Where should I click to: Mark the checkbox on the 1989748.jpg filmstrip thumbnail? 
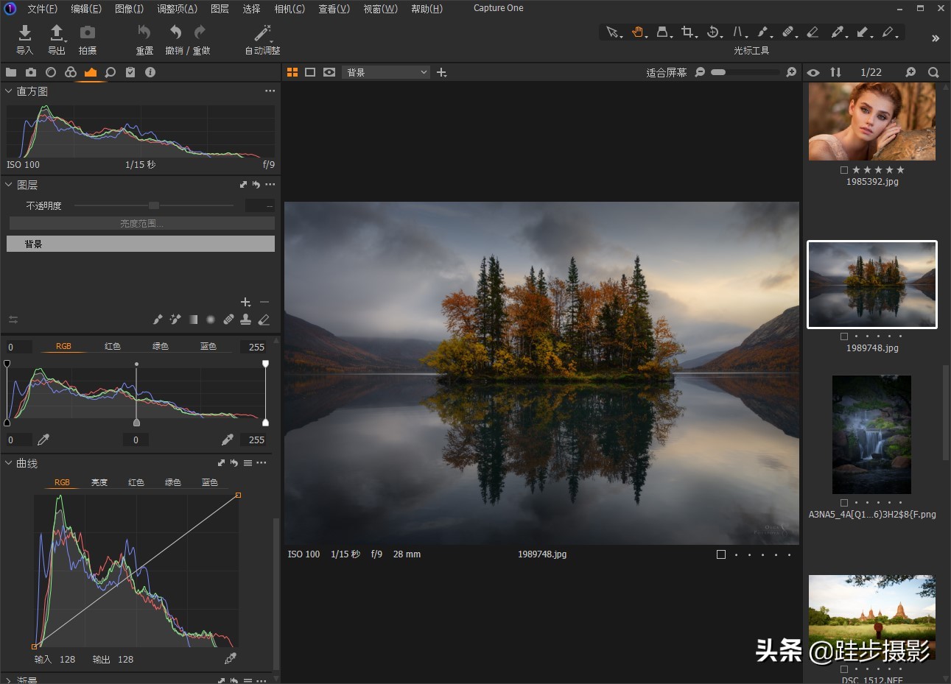pyautogui.click(x=843, y=336)
